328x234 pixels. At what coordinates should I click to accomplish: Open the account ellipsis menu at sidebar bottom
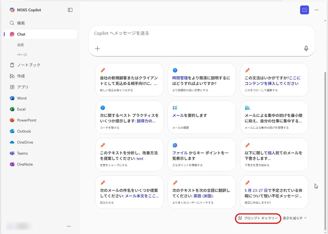69,226
